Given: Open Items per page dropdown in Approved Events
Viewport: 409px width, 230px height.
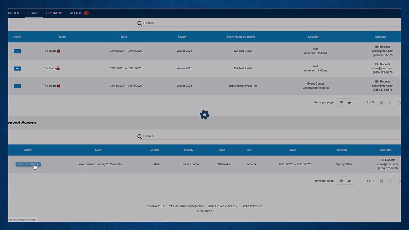Looking at the screenshot, I should tap(345, 181).
